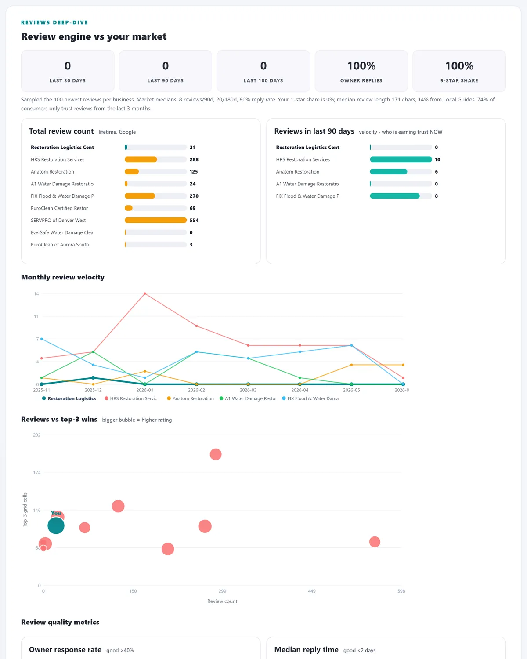Click the HRS peak point at 14 reviews

(145, 293)
